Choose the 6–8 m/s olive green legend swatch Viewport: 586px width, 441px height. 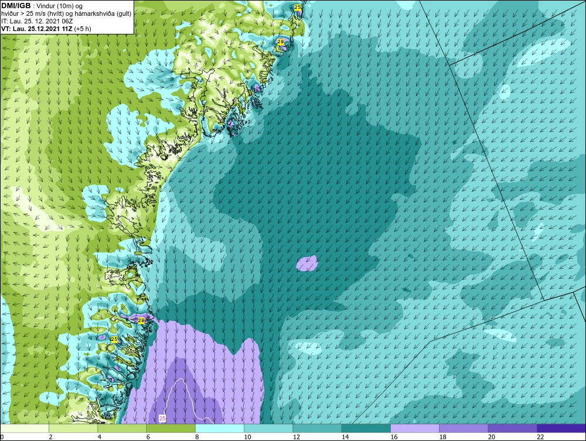171,428
